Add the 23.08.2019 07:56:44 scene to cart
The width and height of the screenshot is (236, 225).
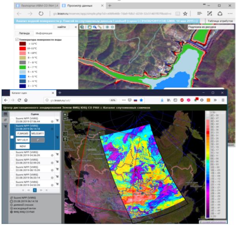[x=57, y=120]
